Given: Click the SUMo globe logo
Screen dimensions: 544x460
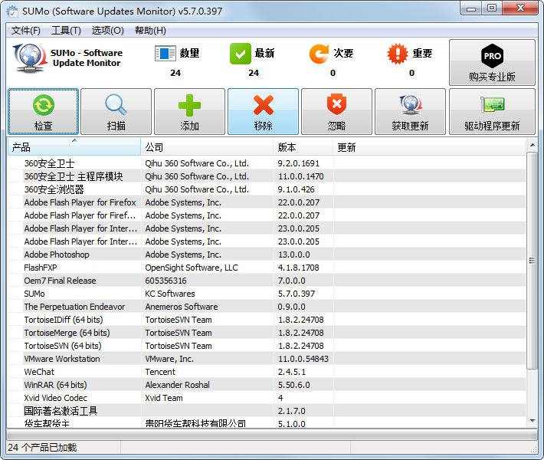Looking at the screenshot, I should tap(30, 58).
